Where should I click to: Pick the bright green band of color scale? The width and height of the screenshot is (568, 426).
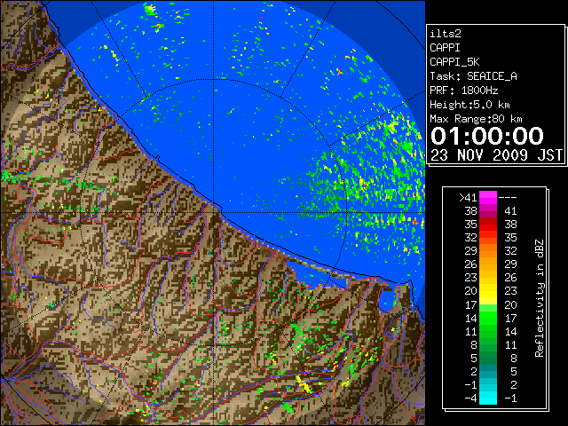488,318
